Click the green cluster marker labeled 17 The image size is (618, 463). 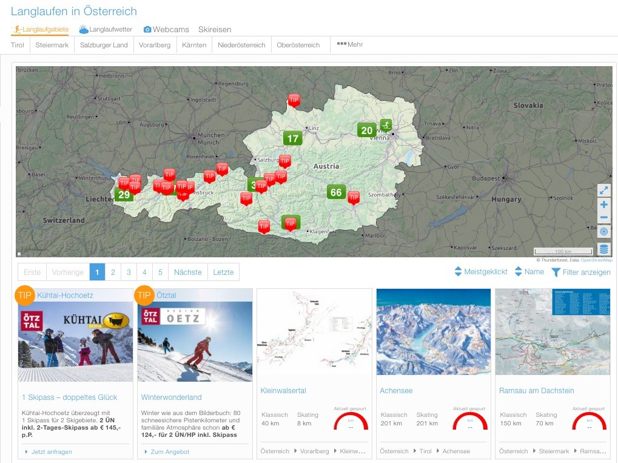(x=293, y=138)
